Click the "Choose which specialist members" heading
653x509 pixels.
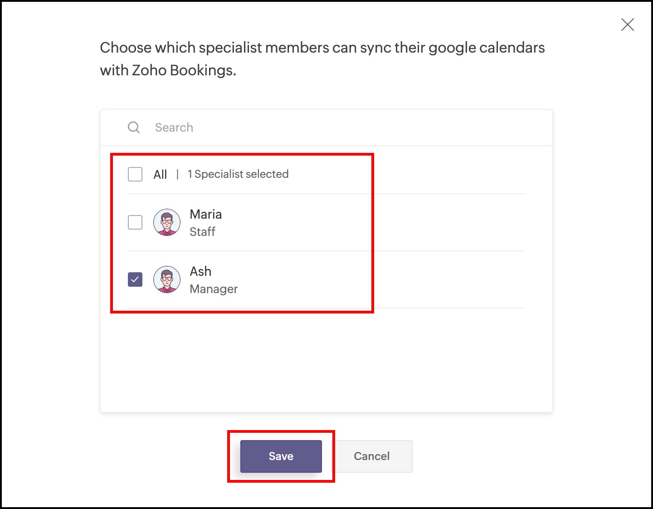322,48
